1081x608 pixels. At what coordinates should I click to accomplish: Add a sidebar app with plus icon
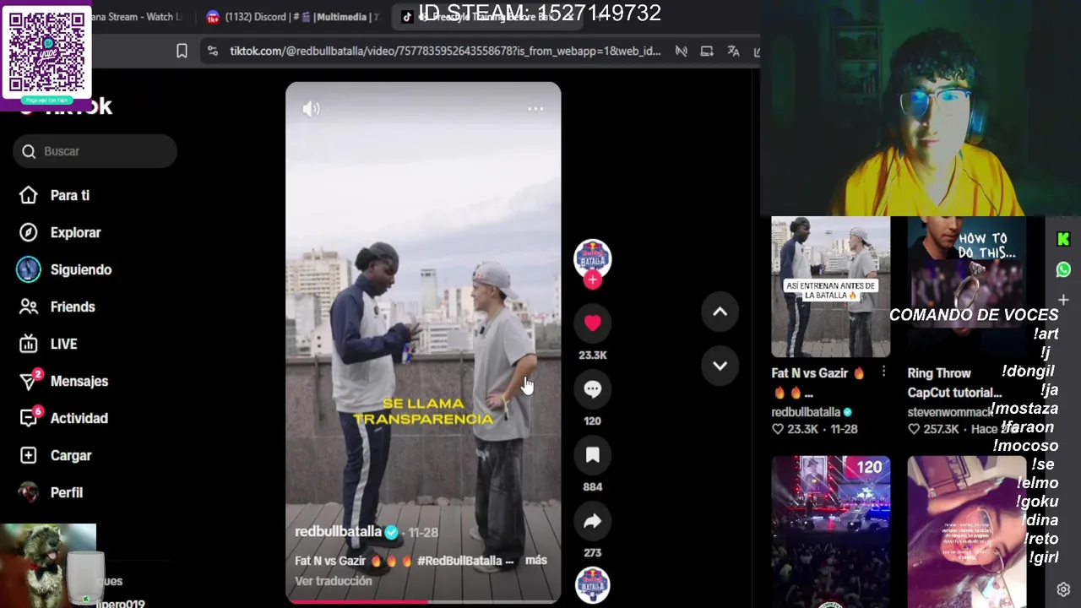pos(1063,300)
